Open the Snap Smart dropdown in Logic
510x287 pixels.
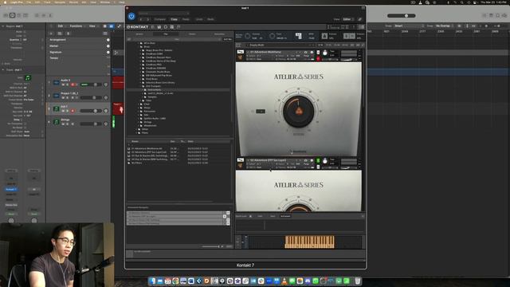[409, 26]
